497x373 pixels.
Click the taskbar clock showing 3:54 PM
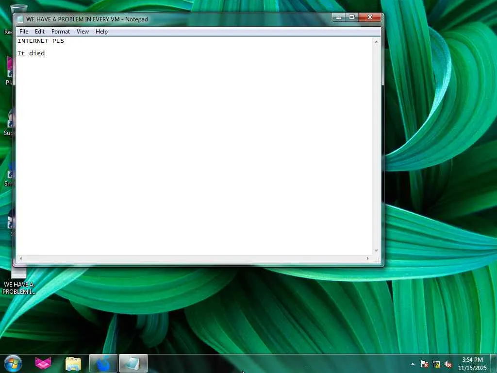click(x=472, y=364)
